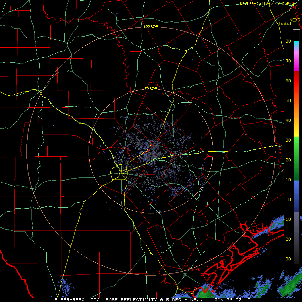Click the -10 dBZ scale label
This screenshot has height=302, width=302.
(287, 219)
